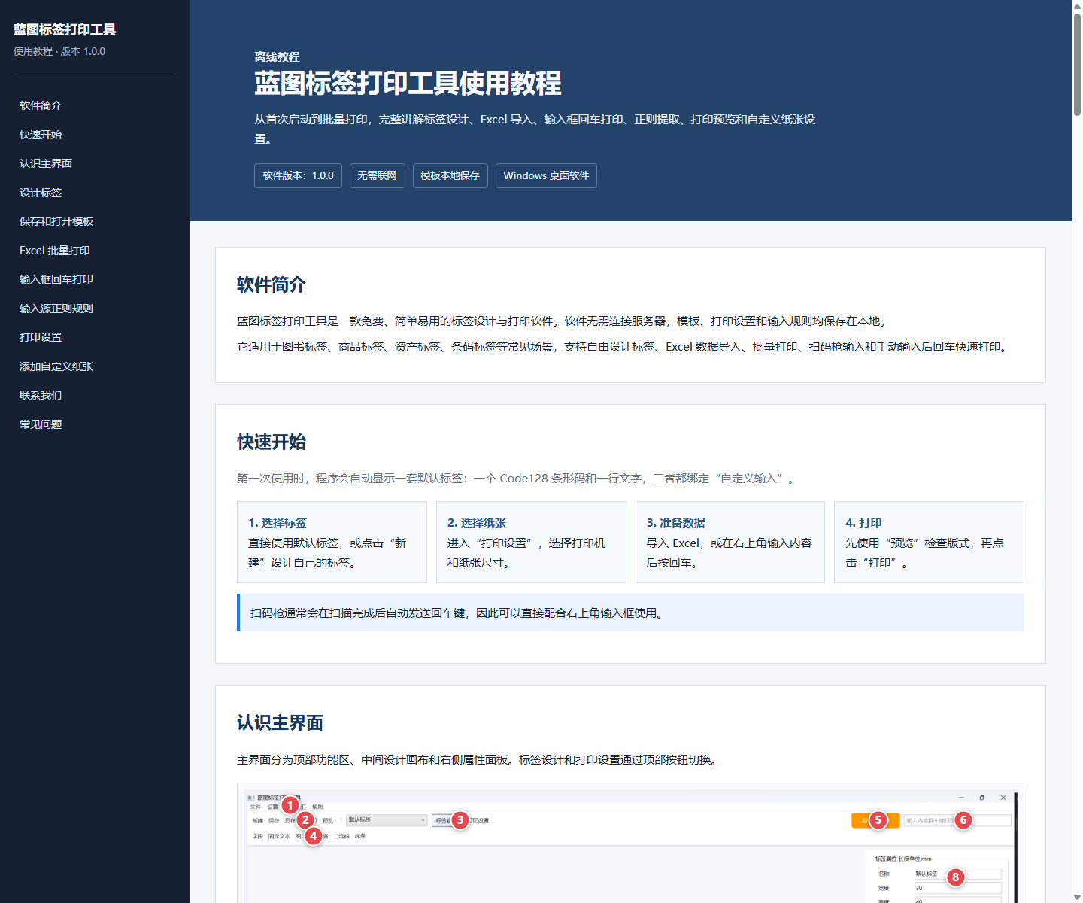This screenshot has width=1083, height=903.
Task: Click the paragraph starting 它适用于图书标签
Action: click(x=623, y=347)
